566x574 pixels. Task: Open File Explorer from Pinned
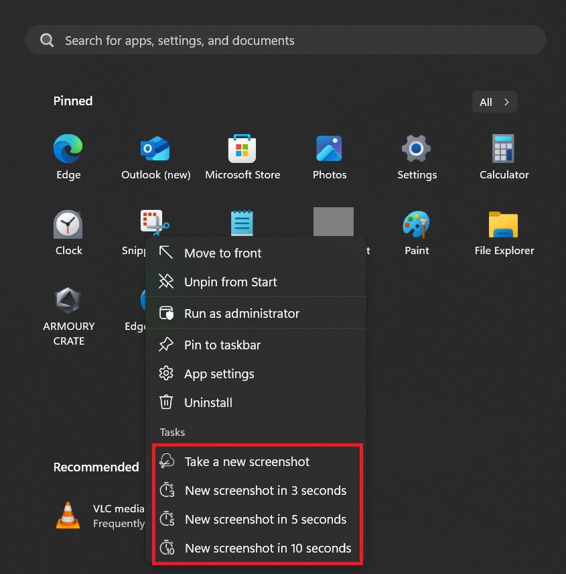pos(504,233)
